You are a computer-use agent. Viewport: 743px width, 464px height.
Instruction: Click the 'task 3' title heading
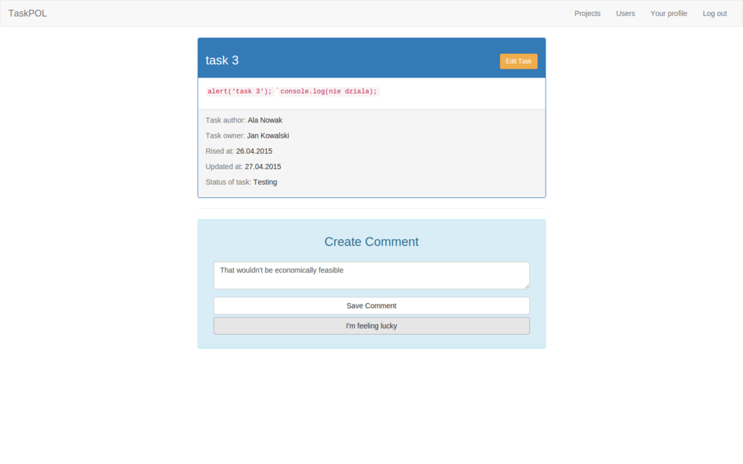222,60
